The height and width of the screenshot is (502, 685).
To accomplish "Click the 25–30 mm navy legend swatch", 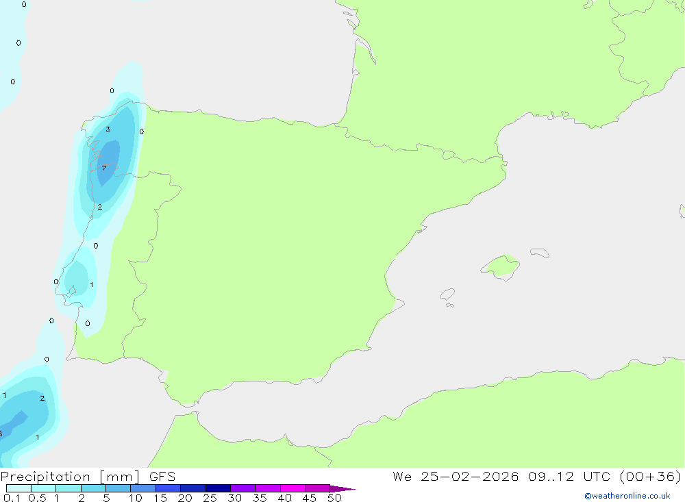I will pos(218,488).
